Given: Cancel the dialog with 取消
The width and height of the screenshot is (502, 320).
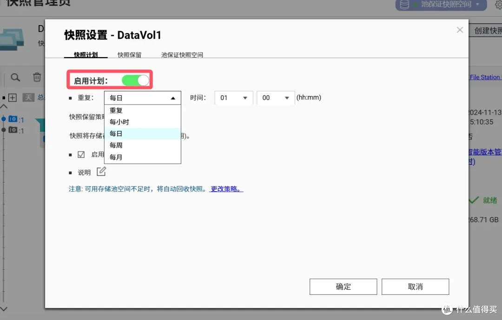Looking at the screenshot, I should click(415, 287).
